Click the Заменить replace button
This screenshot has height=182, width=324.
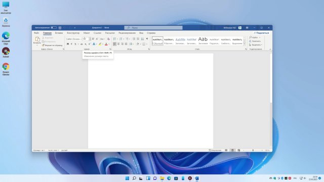(255, 41)
